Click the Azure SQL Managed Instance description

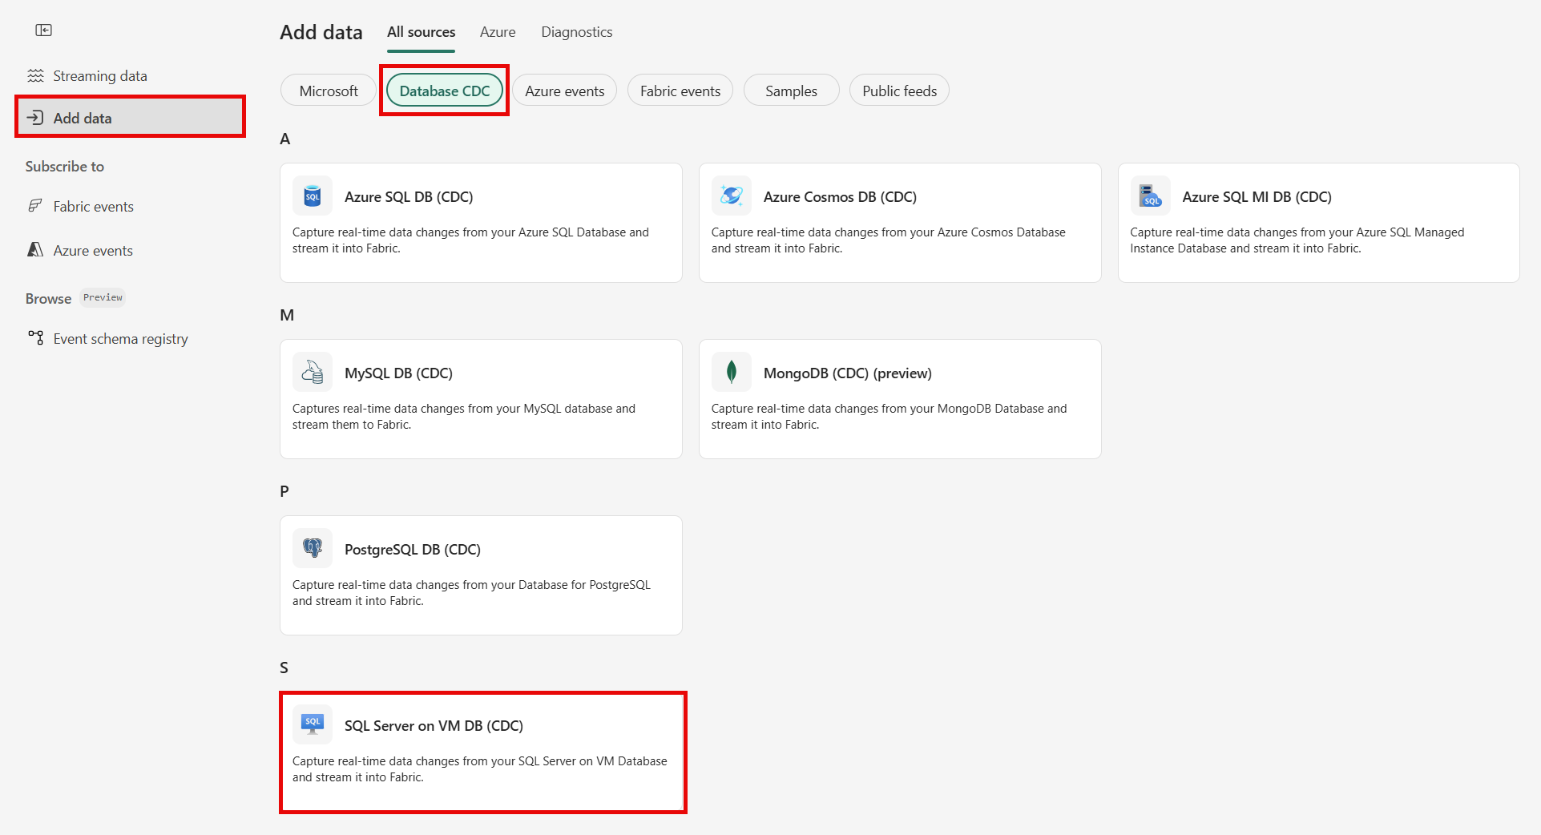1297,240
